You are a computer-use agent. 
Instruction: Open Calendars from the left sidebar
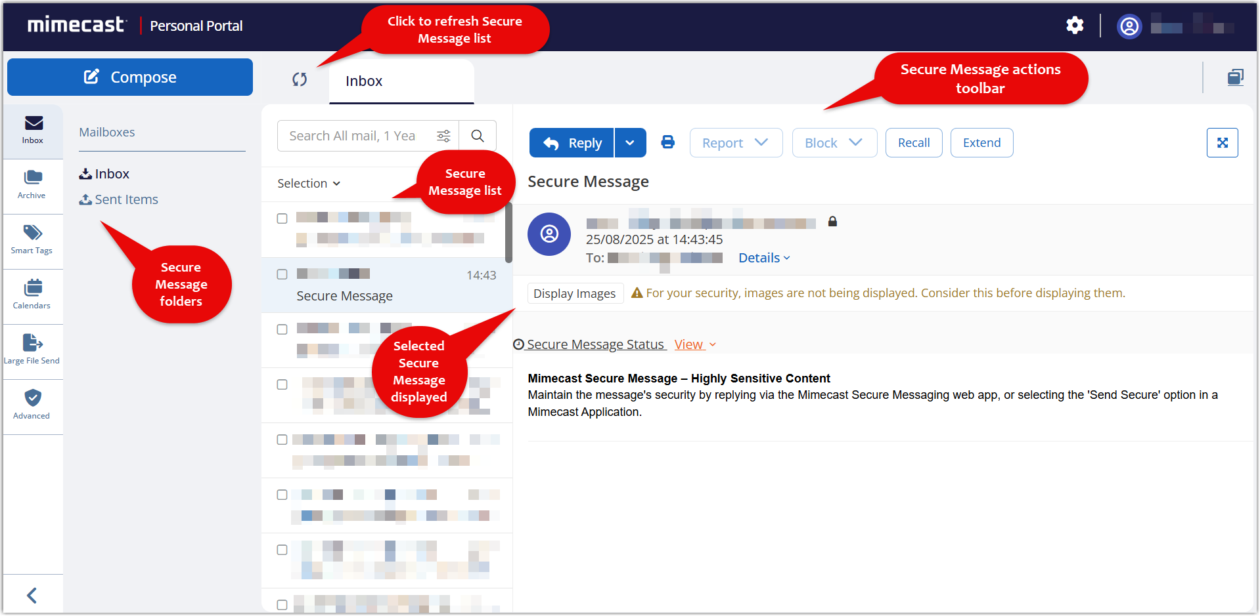32,295
